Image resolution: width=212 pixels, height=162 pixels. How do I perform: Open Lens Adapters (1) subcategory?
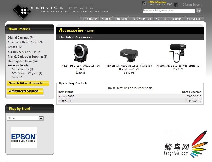[x=22, y=69]
